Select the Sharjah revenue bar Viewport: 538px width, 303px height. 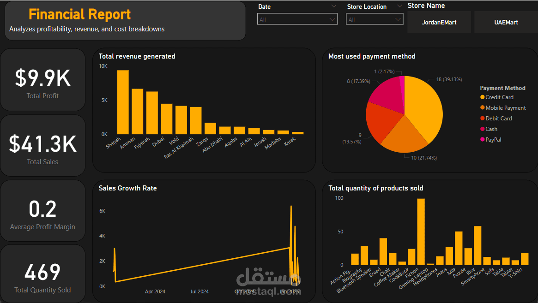pos(123,102)
